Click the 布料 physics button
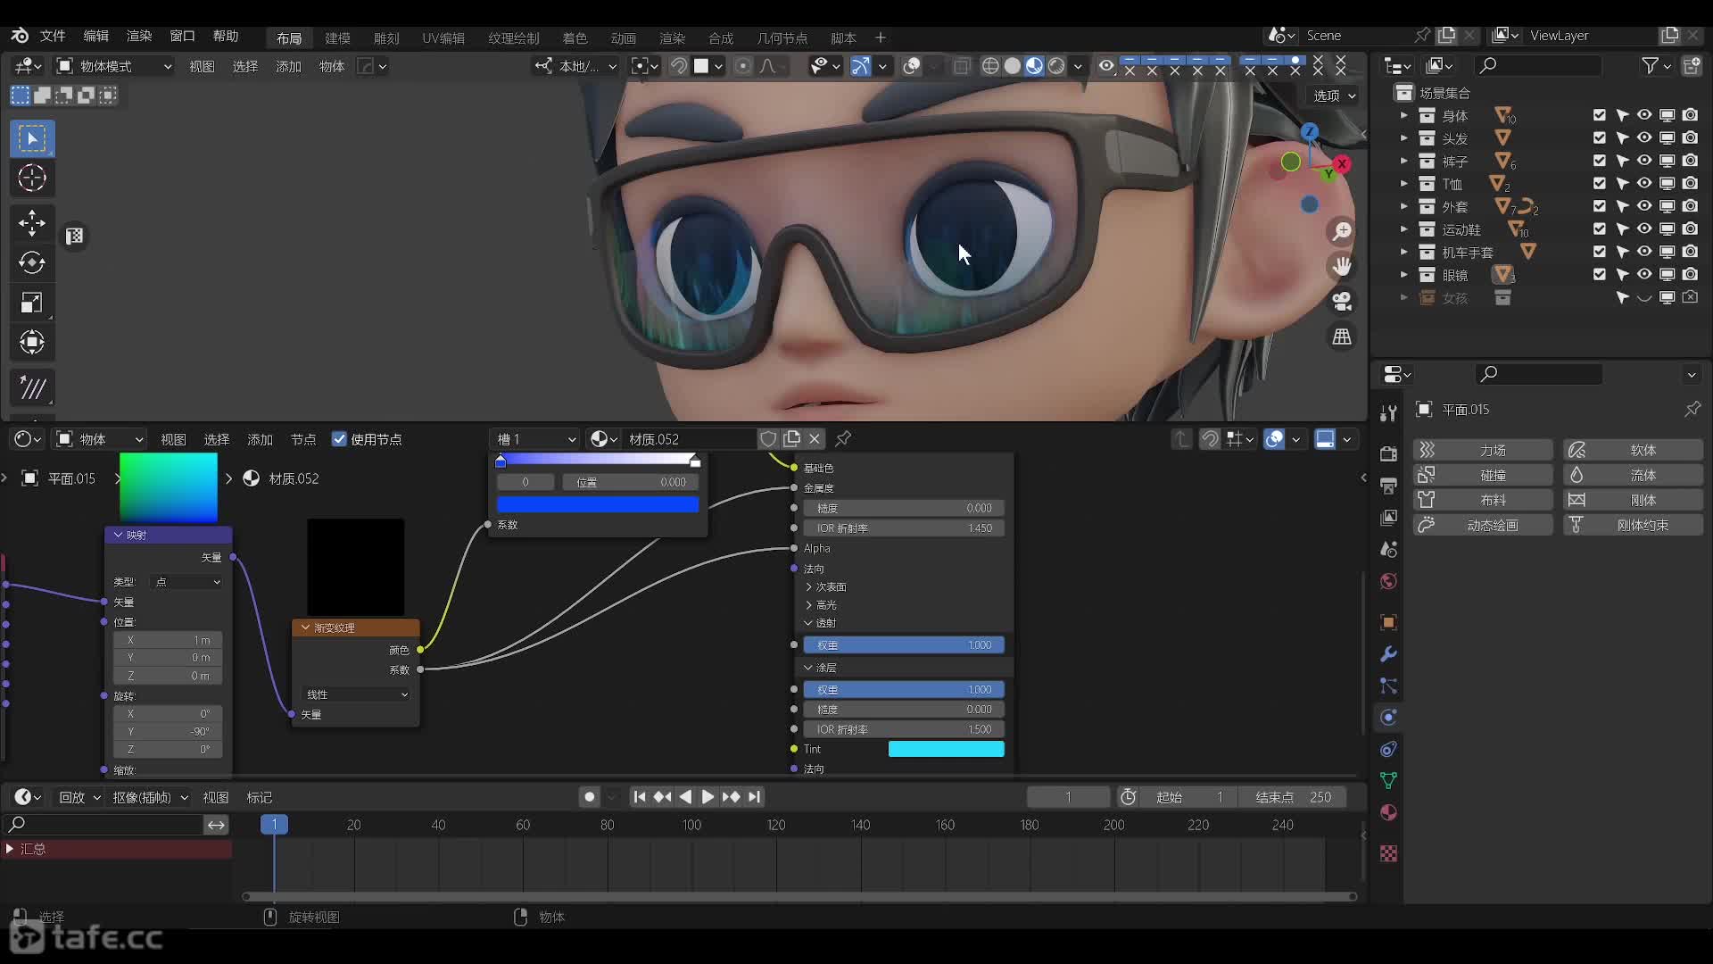The width and height of the screenshot is (1713, 964). click(x=1483, y=500)
